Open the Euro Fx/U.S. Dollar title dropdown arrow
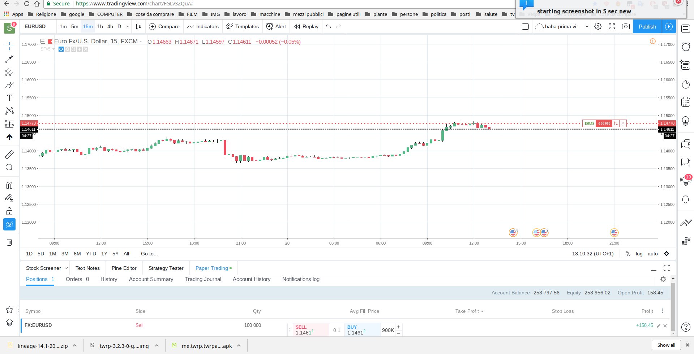694x354 pixels. point(141,42)
